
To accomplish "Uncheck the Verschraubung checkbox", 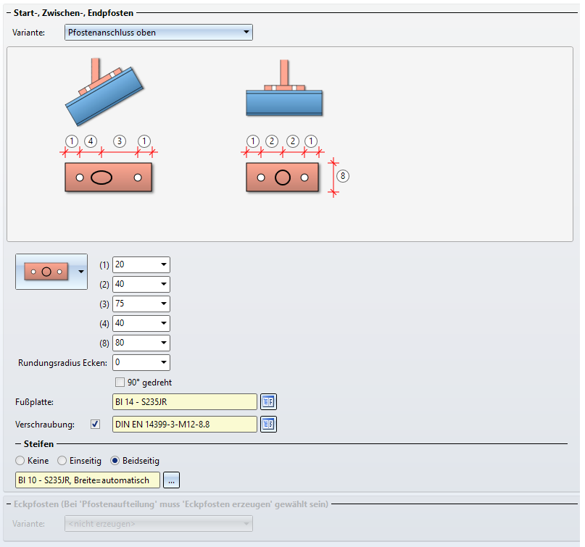I will coord(95,424).
